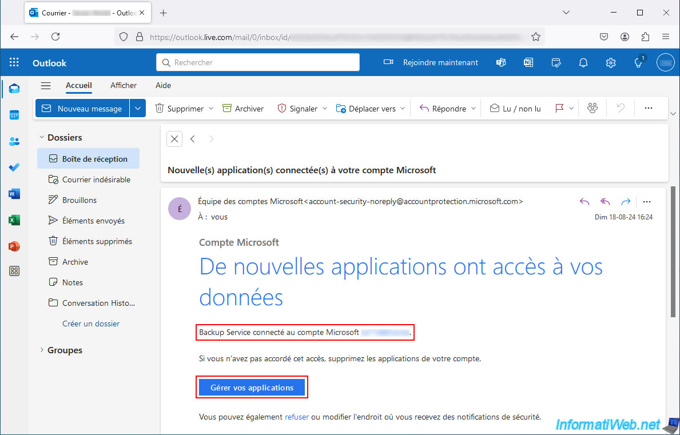Toggle the hamburger navigation pane
This screenshot has height=435, width=680.
(x=46, y=85)
